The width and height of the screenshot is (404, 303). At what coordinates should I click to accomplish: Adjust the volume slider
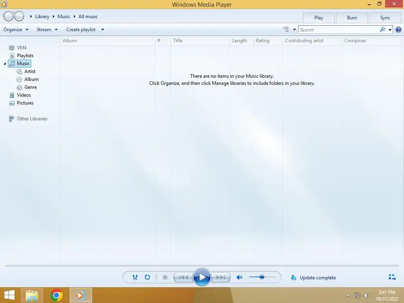click(262, 277)
